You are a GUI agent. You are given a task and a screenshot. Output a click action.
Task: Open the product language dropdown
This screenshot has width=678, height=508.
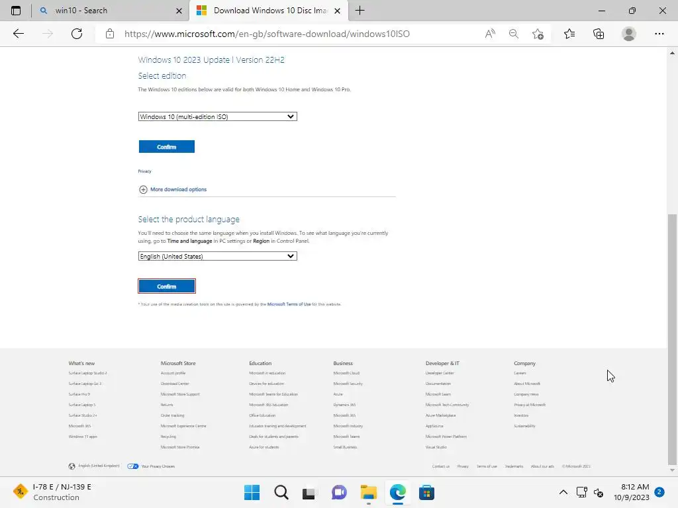coord(217,256)
